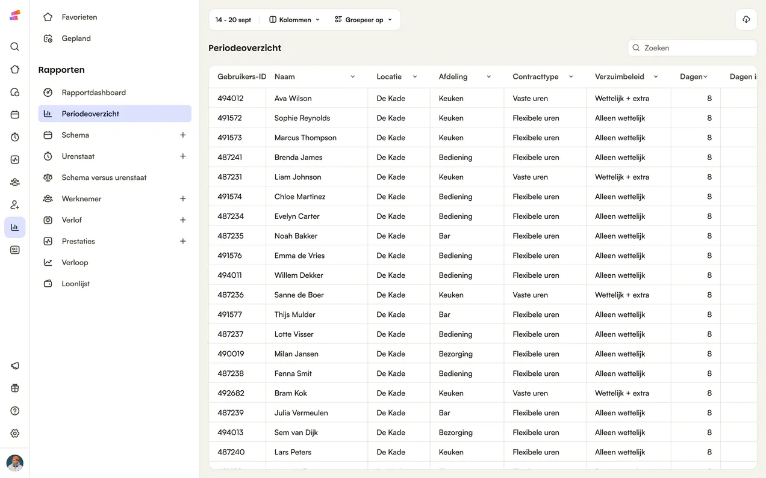The height and width of the screenshot is (478, 766).
Task: Click the Zoeken search field
Action: (693, 48)
